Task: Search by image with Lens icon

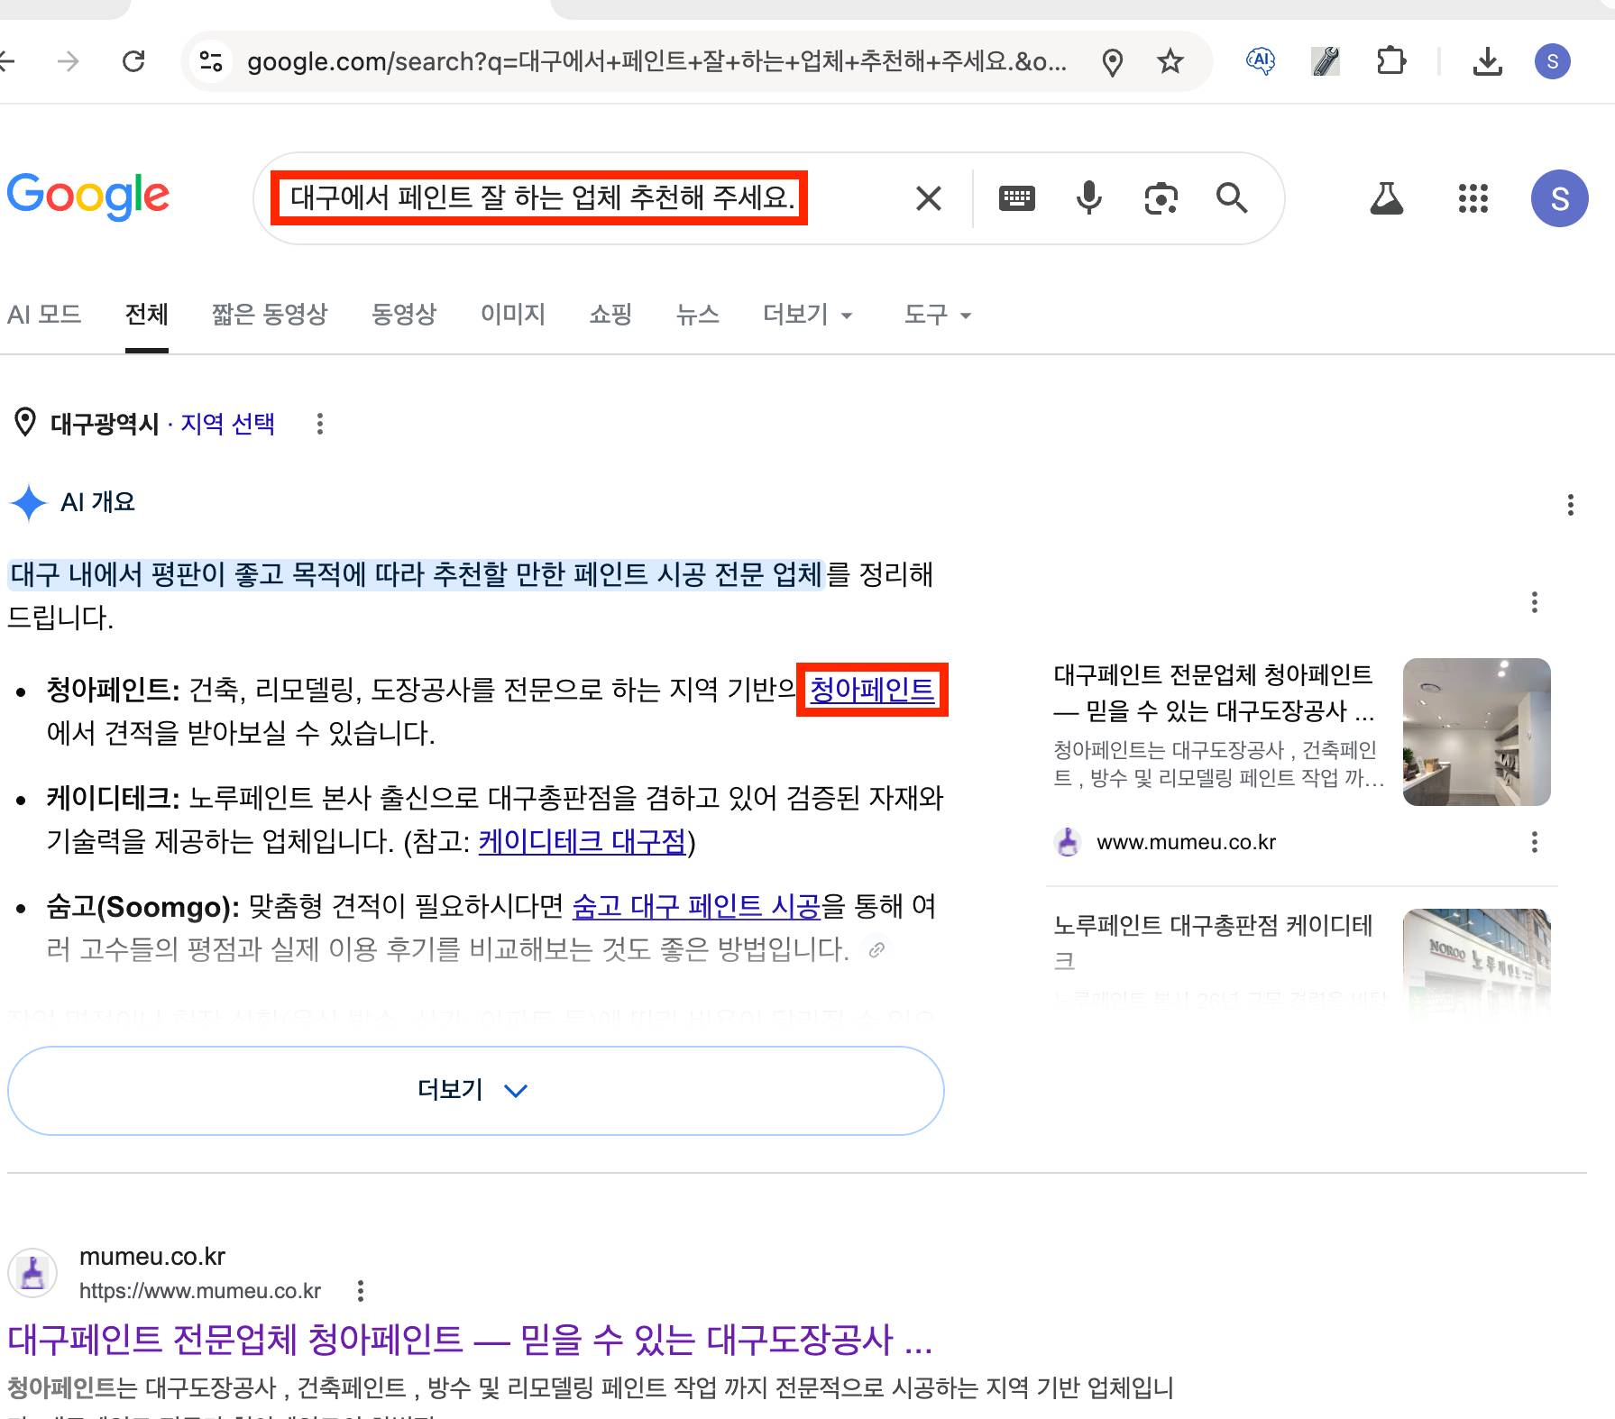Action: click(x=1161, y=198)
